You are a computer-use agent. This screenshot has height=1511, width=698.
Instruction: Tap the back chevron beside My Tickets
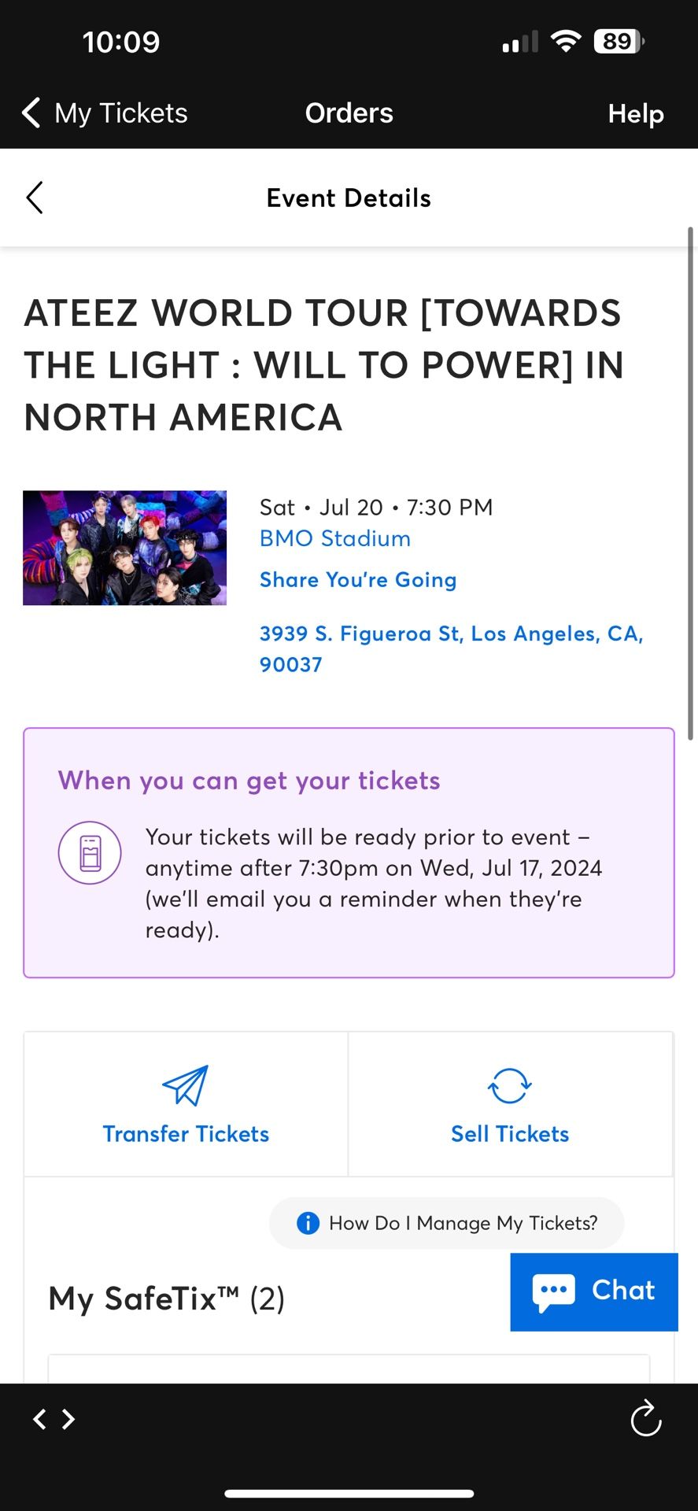(31, 113)
